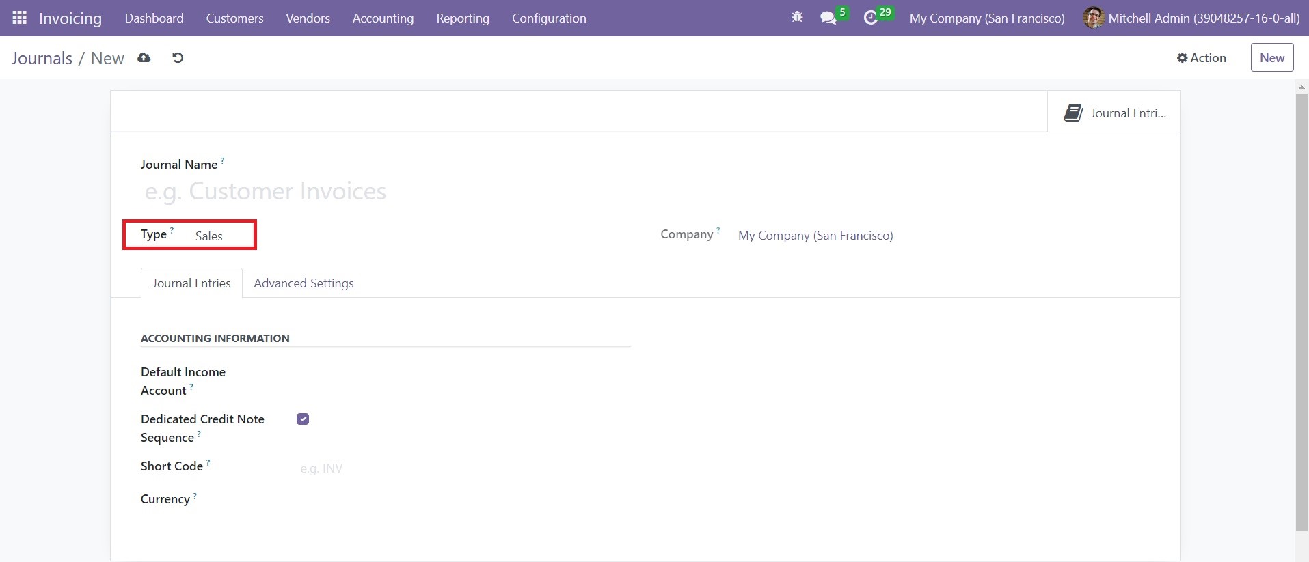Click the Currency field
This screenshot has width=1309, height=562.
(465, 499)
